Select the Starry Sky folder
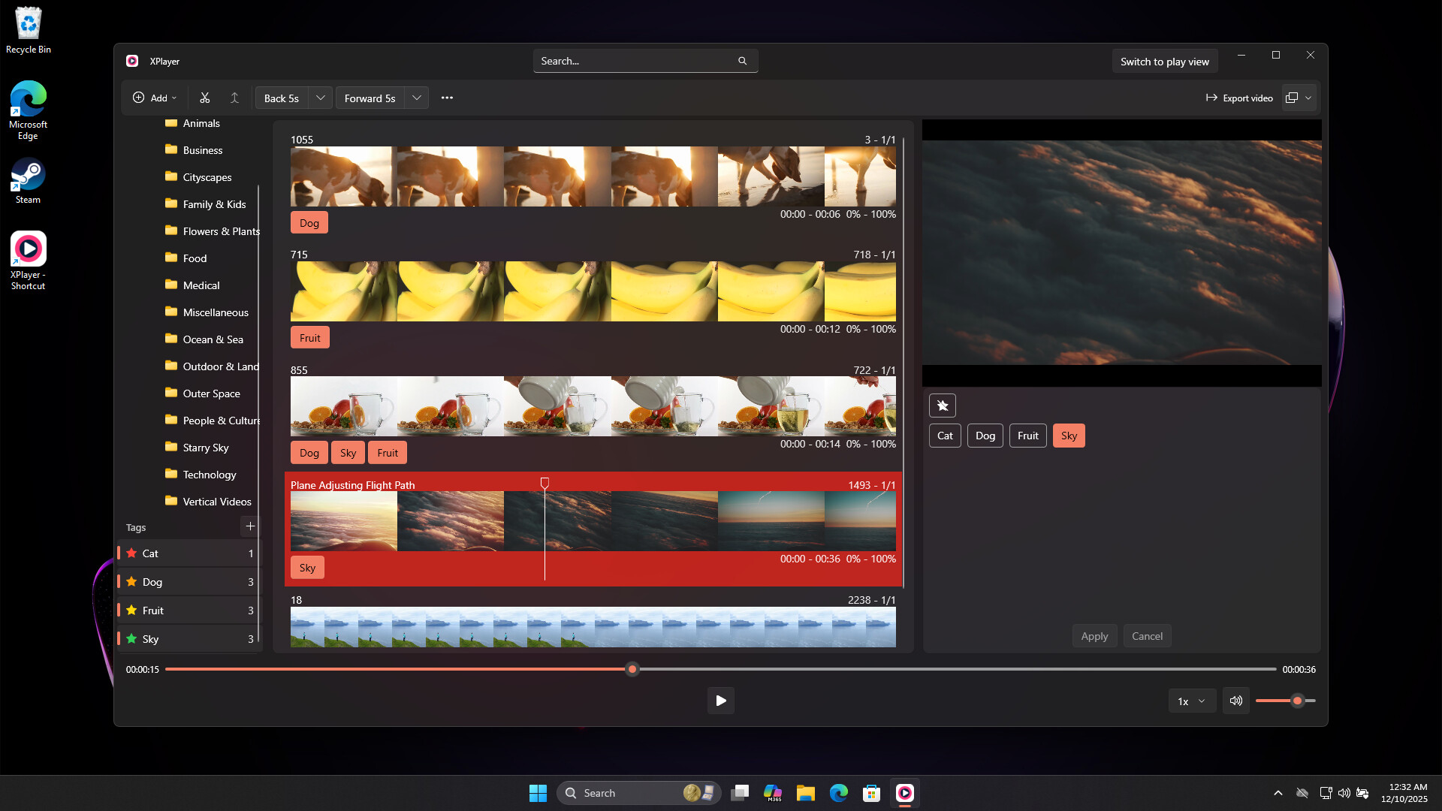This screenshot has height=811, width=1442. coord(207,448)
